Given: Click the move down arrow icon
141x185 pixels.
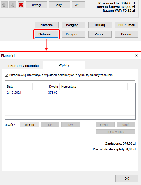Looking at the screenshot, I should (x=12, y=5).
